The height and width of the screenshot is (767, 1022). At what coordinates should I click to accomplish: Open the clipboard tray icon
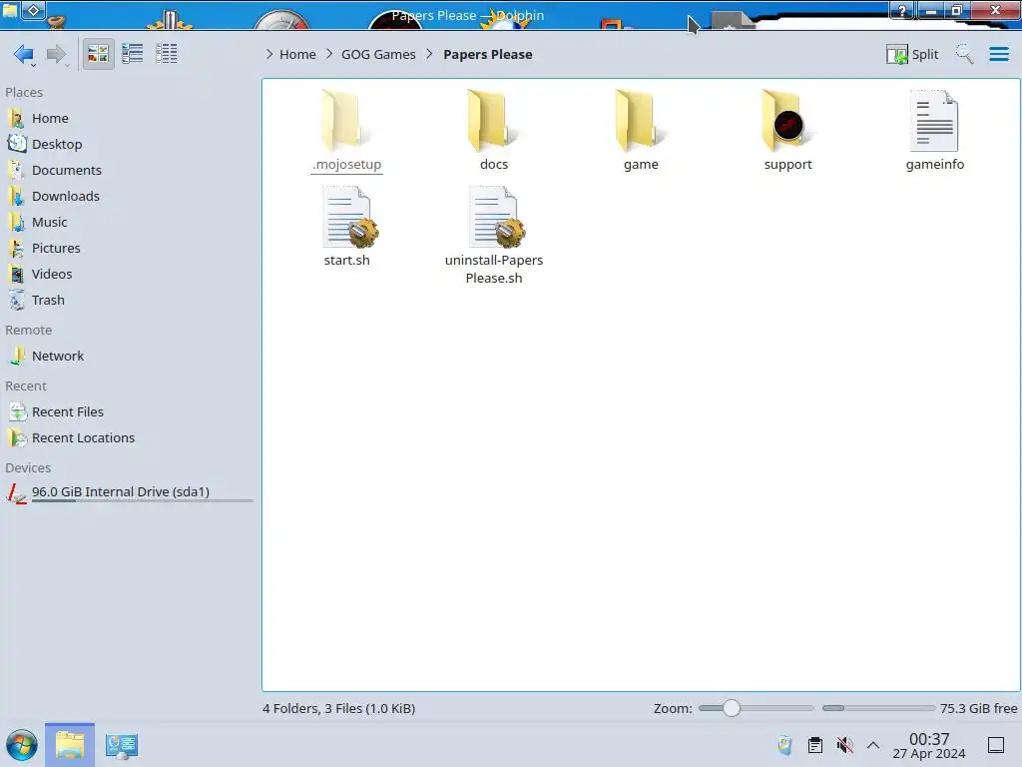(814, 745)
